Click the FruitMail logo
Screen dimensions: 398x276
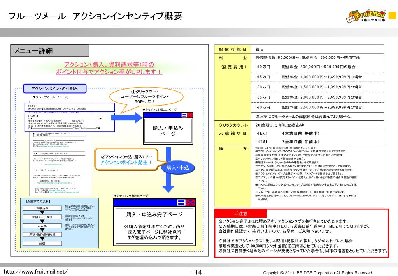click(x=366, y=16)
